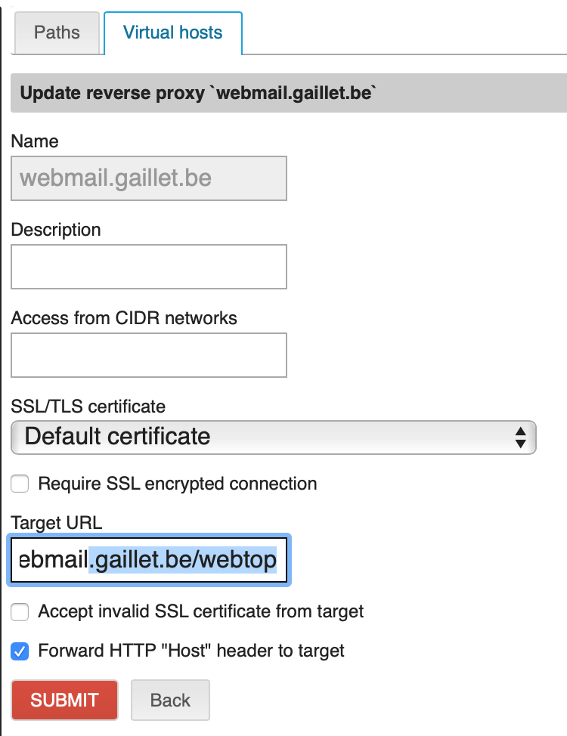Viewport: 567px width, 736px height.
Task: Click the "Access from CIDR networks" label
Action: (x=124, y=318)
